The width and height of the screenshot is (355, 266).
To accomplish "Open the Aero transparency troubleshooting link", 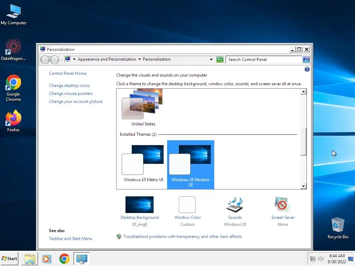I will tap(182, 236).
